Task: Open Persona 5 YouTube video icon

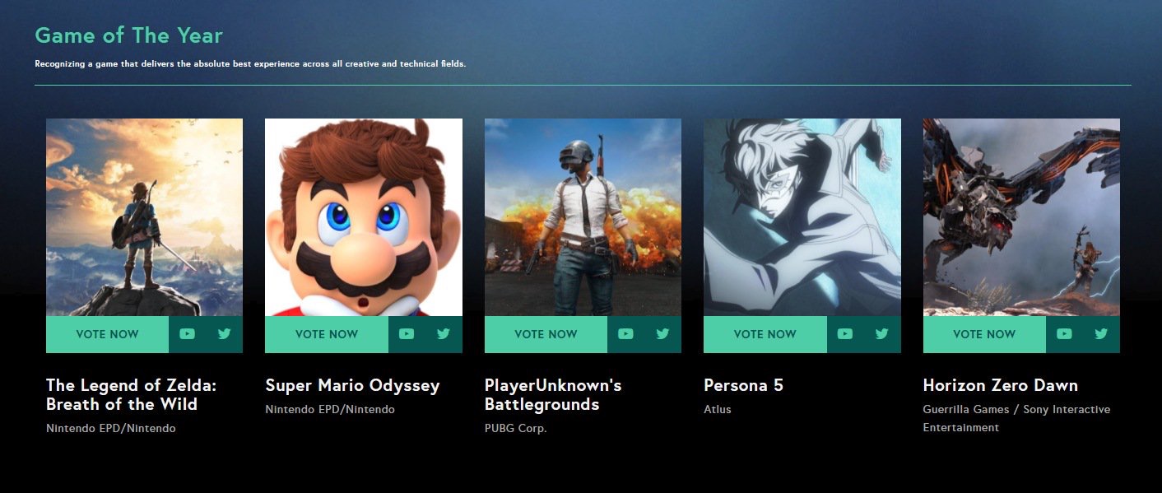Action: point(845,334)
